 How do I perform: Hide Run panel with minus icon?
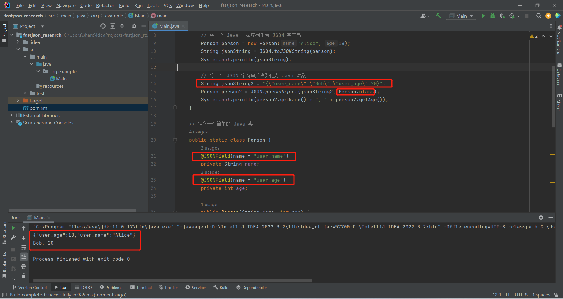[x=551, y=218]
